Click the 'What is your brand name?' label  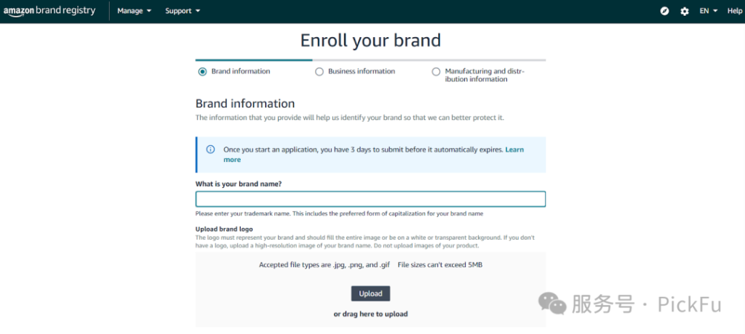(x=239, y=184)
